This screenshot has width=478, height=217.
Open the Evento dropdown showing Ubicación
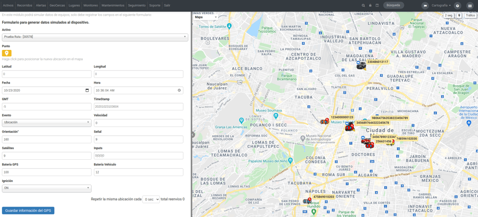click(47, 122)
